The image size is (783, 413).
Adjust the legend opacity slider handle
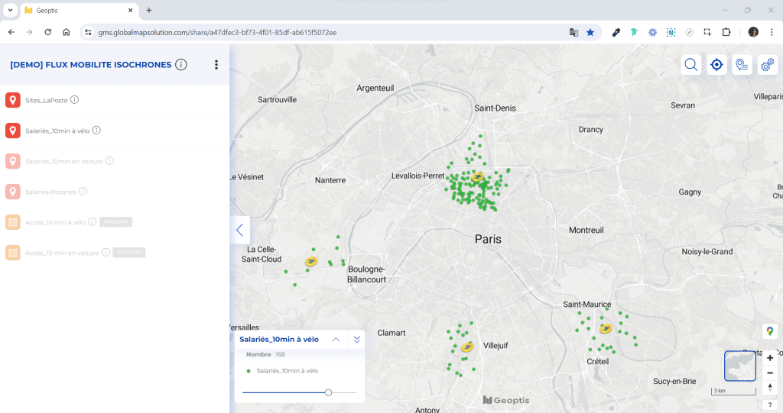click(x=328, y=392)
